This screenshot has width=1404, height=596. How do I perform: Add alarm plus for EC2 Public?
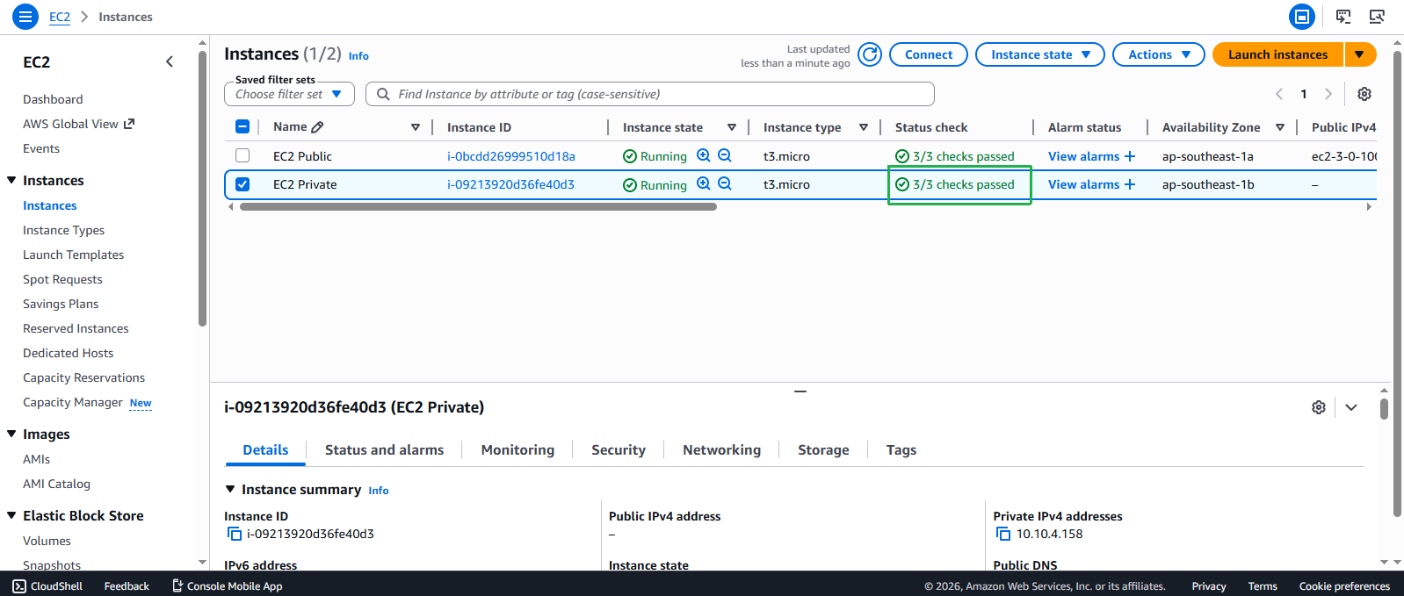point(1130,156)
